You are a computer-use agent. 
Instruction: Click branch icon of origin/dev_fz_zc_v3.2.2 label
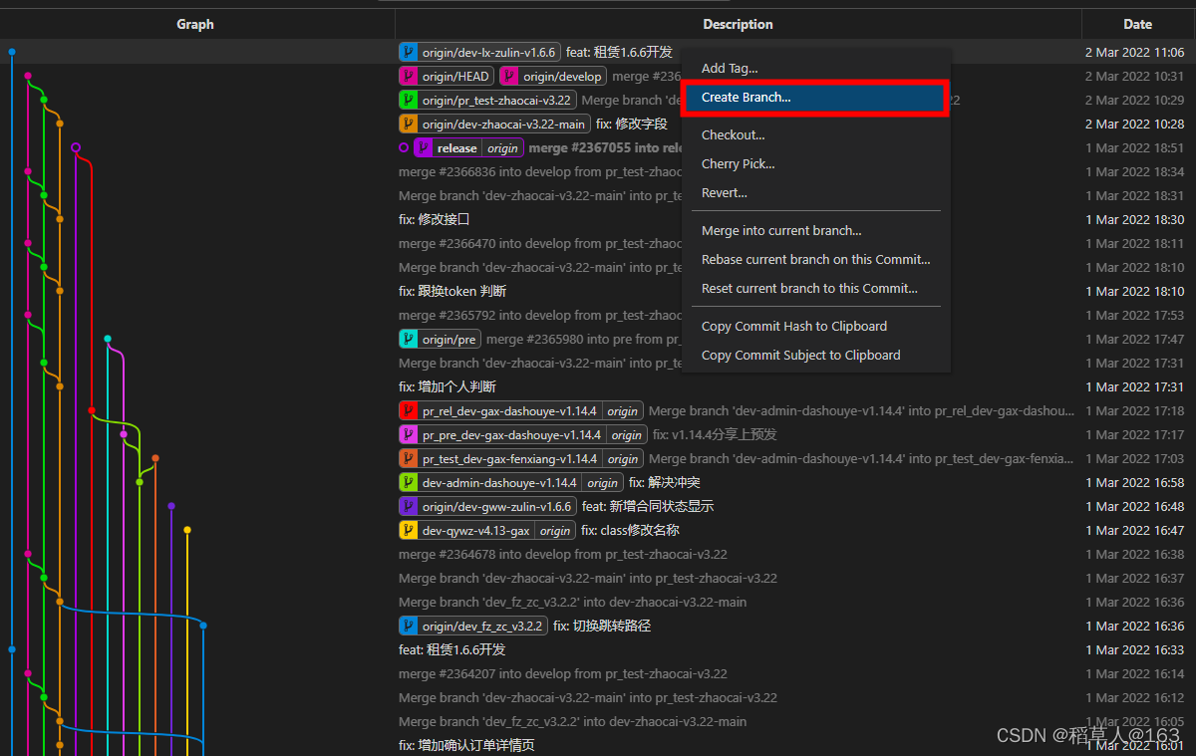tap(408, 626)
